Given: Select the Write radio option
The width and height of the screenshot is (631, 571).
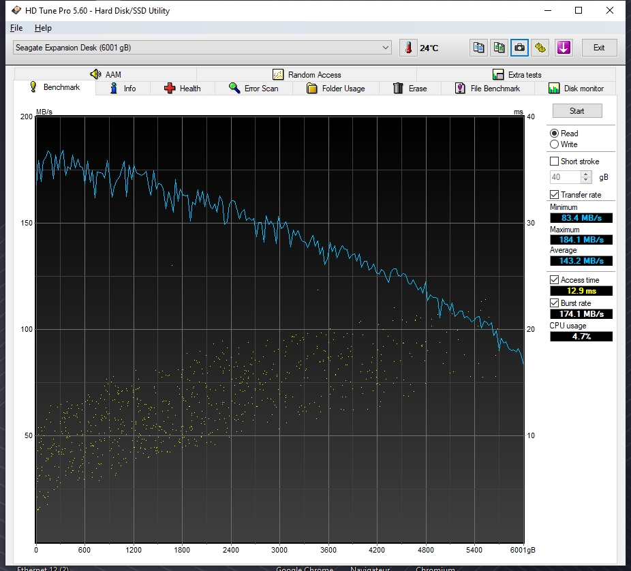Looking at the screenshot, I should coord(554,144).
